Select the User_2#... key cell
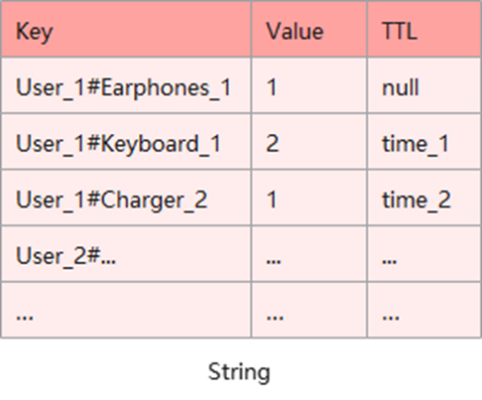 click(x=126, y=254)
